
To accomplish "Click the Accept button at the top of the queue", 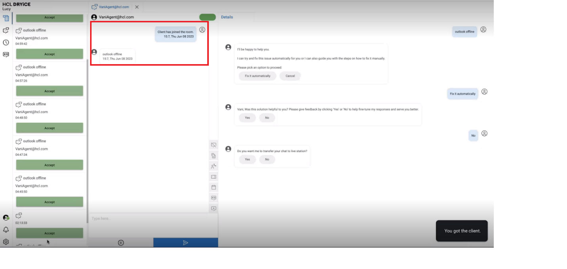I will pyautogui.click(x=50, y=17).
